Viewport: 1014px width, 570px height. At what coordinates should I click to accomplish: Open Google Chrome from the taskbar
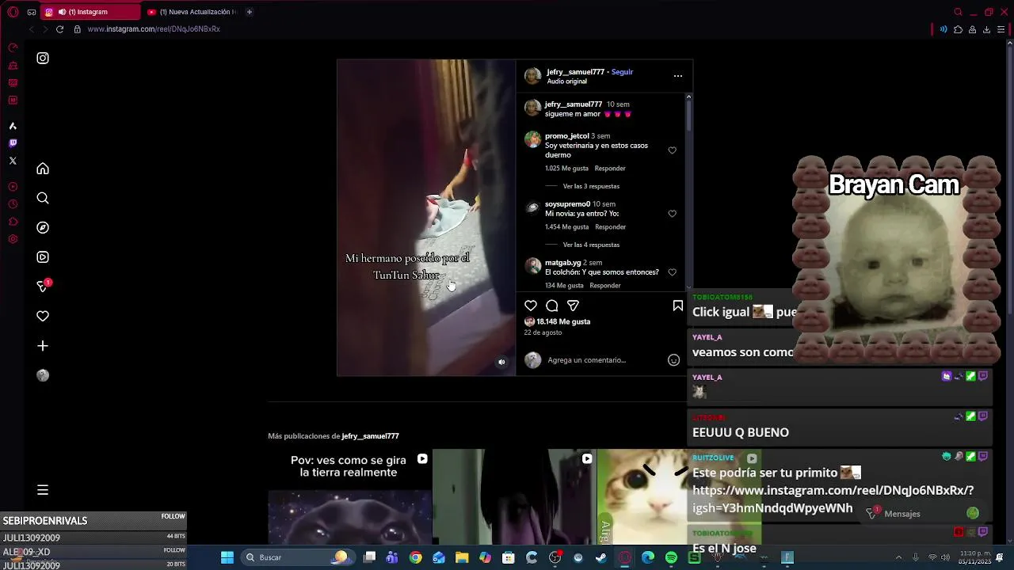point(415,557)
